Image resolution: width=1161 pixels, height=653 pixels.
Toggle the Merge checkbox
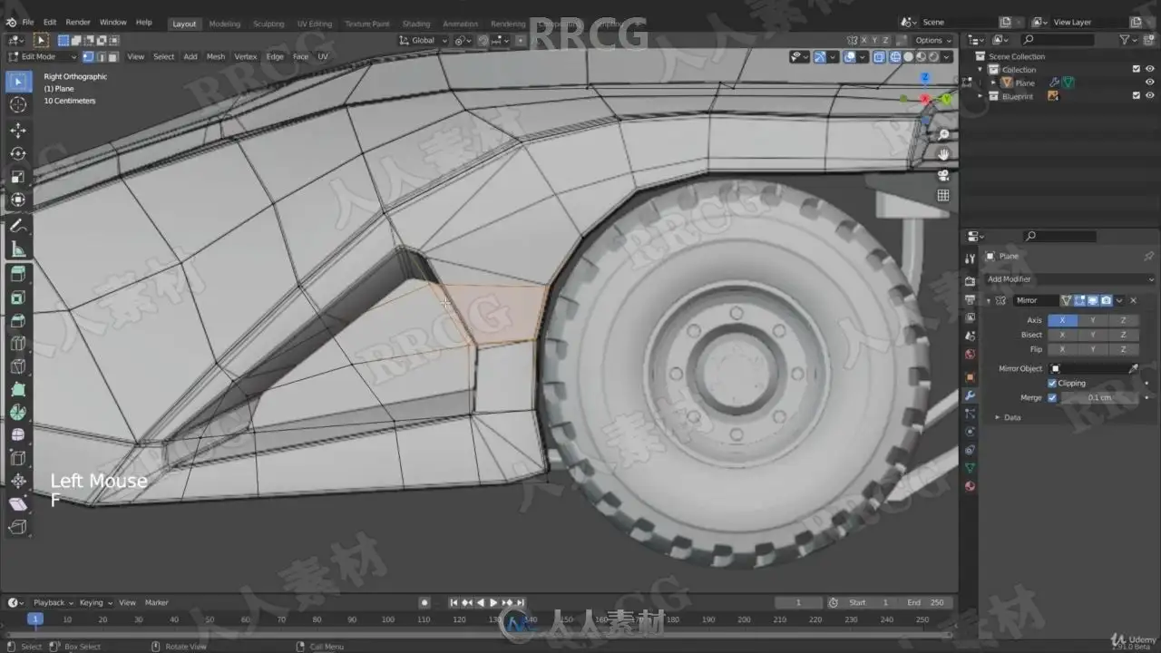point(1052,397)
